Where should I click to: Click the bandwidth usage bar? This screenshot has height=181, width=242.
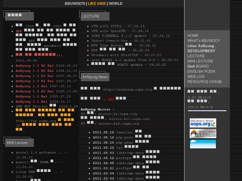click(x=207, y=111)
